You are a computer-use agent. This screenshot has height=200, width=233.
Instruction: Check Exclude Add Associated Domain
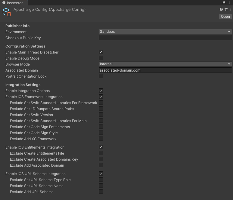[101, 165]
